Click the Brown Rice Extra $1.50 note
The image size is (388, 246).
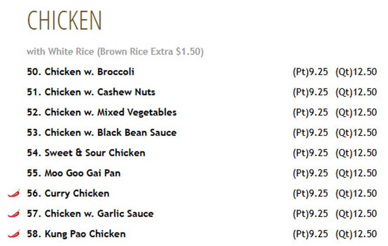click(150, 52)
